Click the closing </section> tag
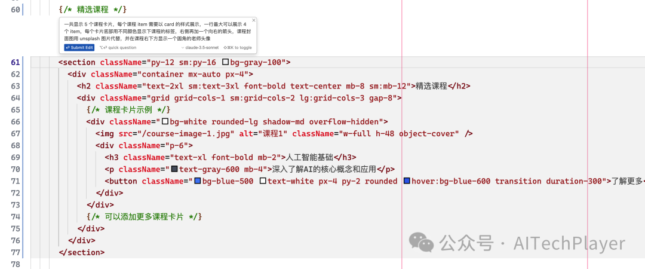 coord(82,252)
